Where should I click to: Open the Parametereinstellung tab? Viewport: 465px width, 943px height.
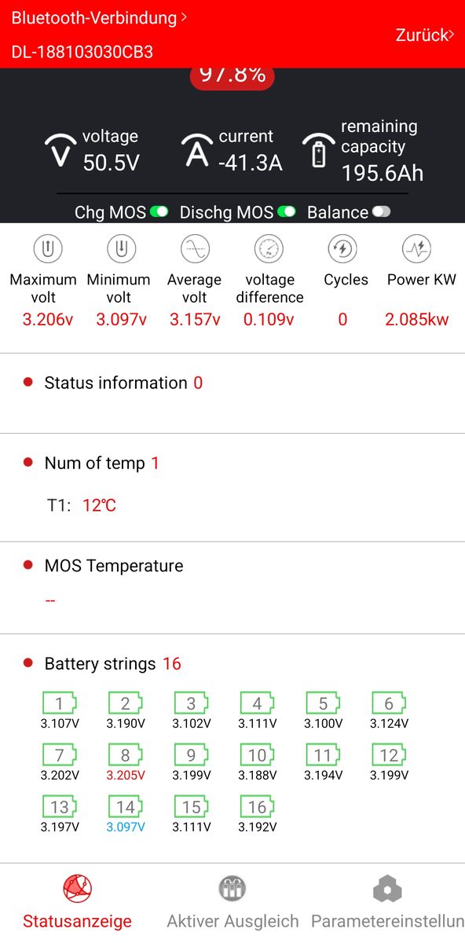[388, 903]
